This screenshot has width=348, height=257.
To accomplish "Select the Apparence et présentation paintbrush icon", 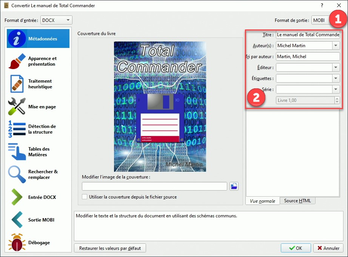I will [17, 61].
